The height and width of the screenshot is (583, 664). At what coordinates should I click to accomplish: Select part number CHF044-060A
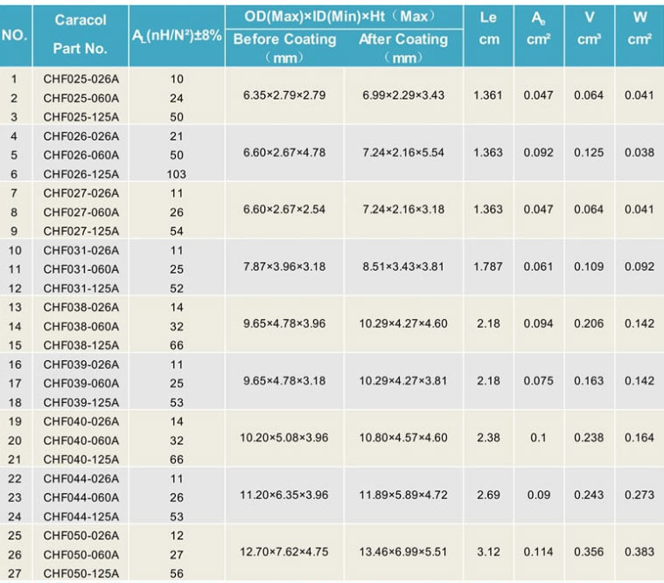point(80,498)
